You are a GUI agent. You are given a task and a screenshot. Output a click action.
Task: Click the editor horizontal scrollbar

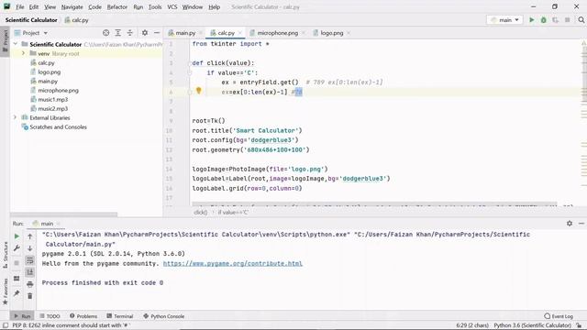coord(374,204)
